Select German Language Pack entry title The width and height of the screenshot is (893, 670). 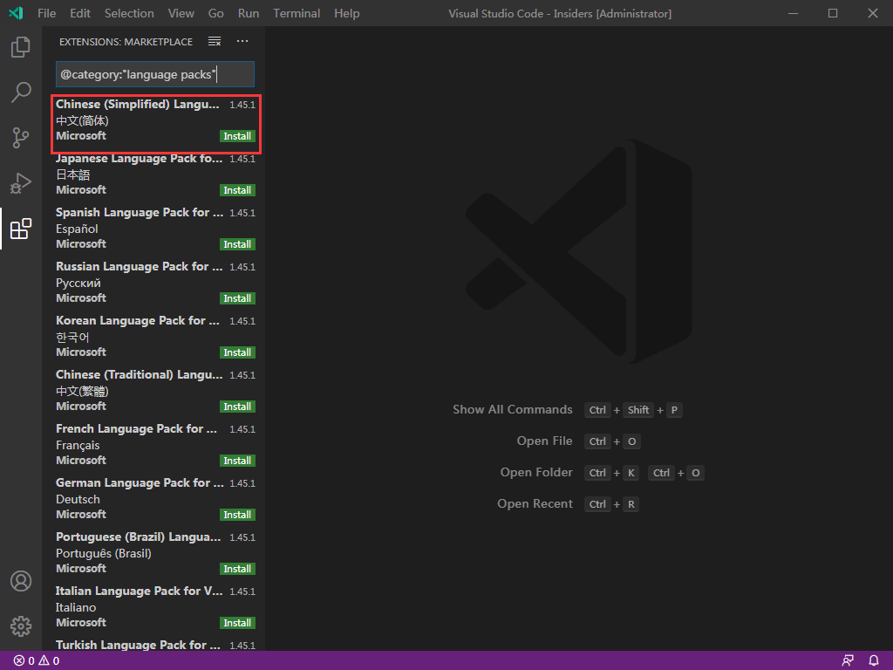pyautogui.click(x=140, y=483)
